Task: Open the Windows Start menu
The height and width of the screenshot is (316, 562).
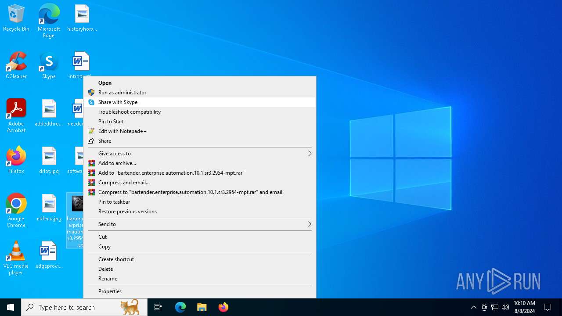Action: point(11,307)
